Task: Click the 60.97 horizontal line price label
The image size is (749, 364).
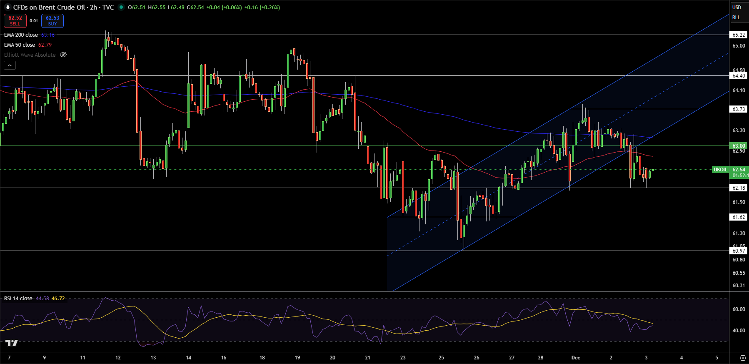Action: (739, 251)
